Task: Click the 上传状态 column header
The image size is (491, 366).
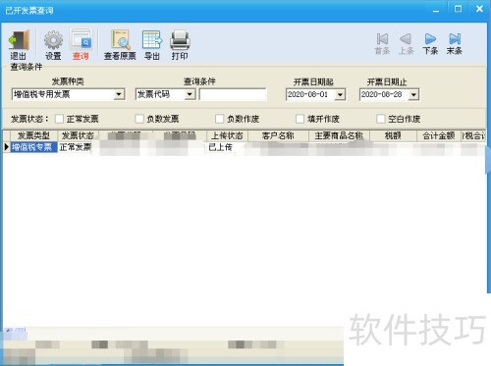Action: (x=227, y=135)
